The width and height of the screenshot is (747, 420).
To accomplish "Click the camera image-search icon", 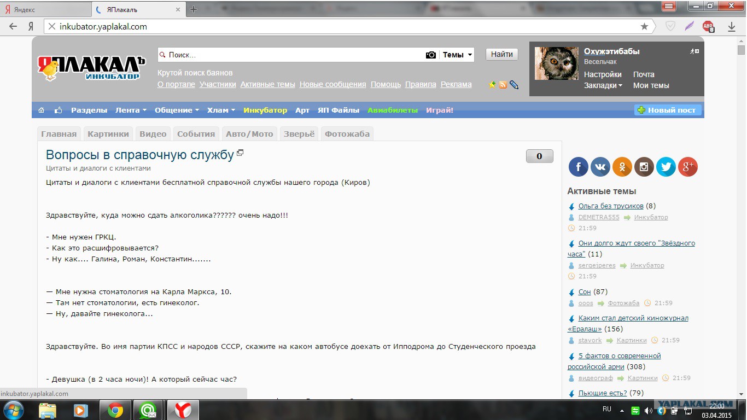I will click(x=431, y=55).
